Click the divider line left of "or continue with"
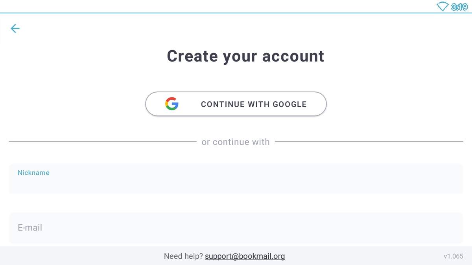 103,141
